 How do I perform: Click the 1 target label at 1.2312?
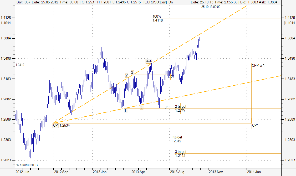pyautogui.click(x=176, y=139)
